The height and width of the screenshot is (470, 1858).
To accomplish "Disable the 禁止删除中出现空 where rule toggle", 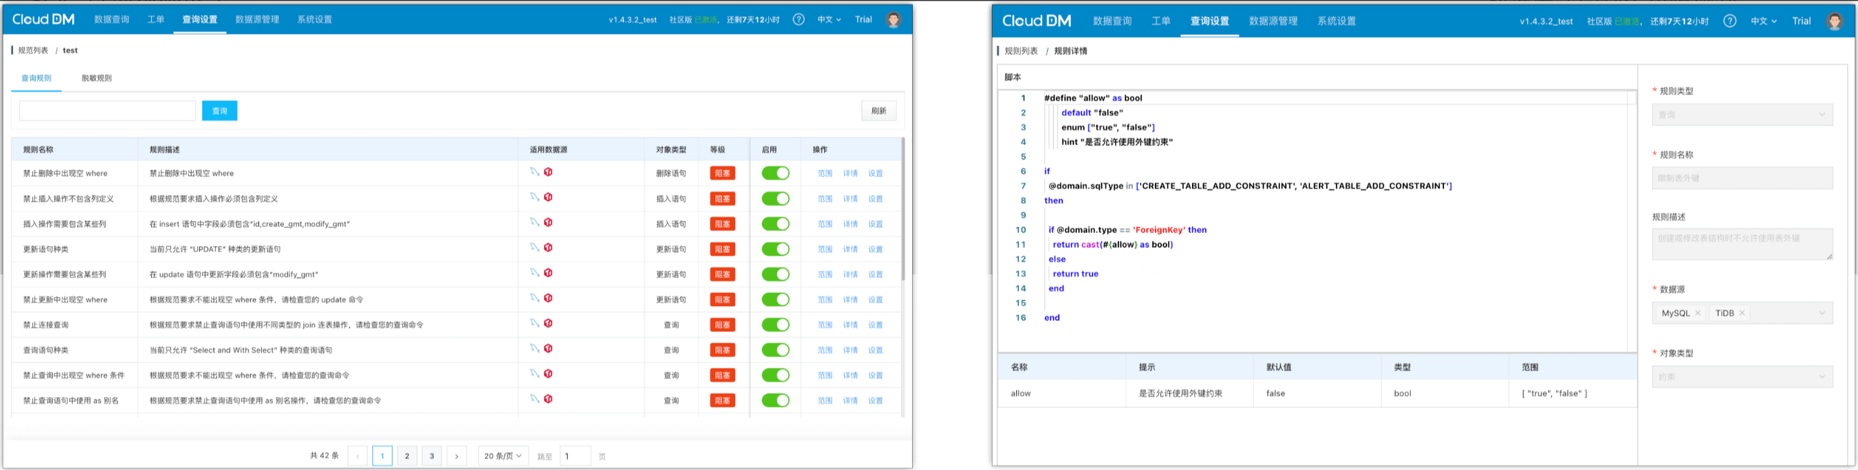I will pyautogui.click(x=775, y=173).
